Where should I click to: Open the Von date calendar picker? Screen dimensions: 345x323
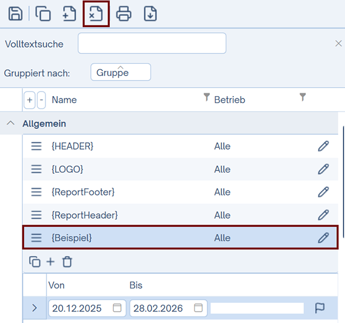tap(117, 308)
